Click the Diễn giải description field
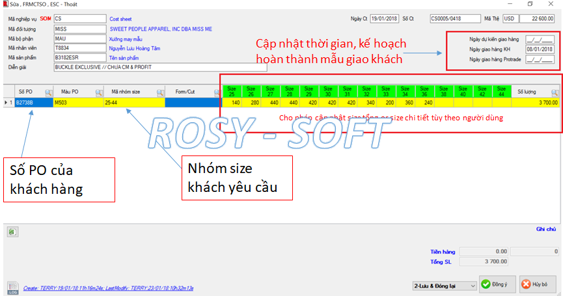The width and height of the screenshot is (563, 296). click(160, 67)
